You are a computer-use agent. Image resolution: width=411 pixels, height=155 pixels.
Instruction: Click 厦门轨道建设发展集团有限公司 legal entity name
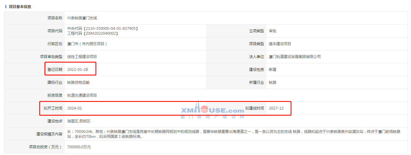(295, 57)
